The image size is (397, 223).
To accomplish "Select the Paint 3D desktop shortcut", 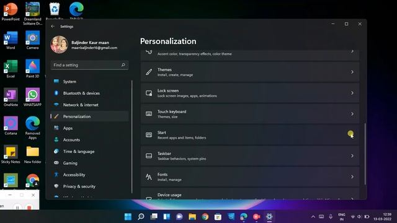I will pyautogui.click(x=33, y=69).
